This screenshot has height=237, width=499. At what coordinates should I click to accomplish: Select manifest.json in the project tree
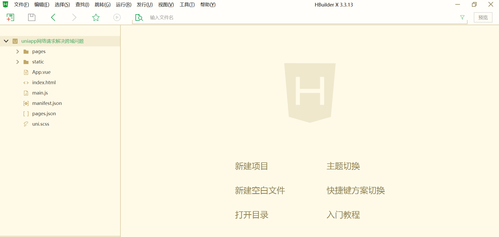click(47, 103)
